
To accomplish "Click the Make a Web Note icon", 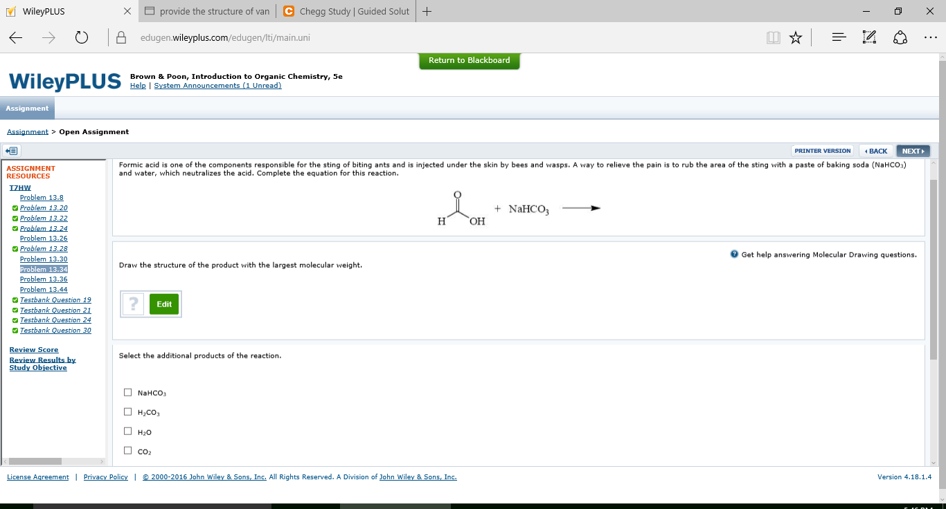I will click(869, 38).
